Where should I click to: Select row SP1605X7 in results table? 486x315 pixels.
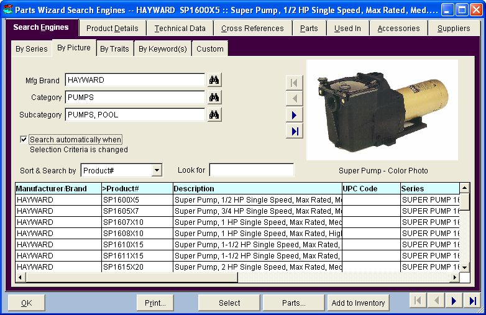237,211
